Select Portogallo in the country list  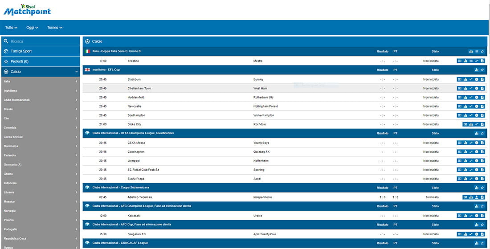41,229
